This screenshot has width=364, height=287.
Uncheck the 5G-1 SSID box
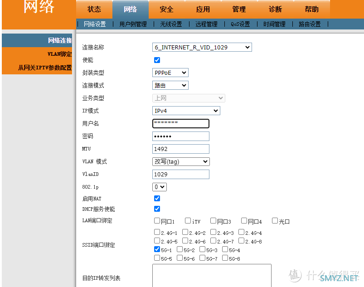pyautogui.click(x=157, y=249)
